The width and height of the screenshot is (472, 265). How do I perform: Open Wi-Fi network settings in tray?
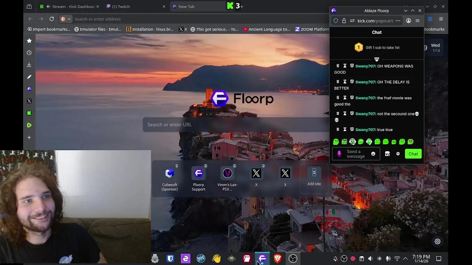tap(397, 259)
